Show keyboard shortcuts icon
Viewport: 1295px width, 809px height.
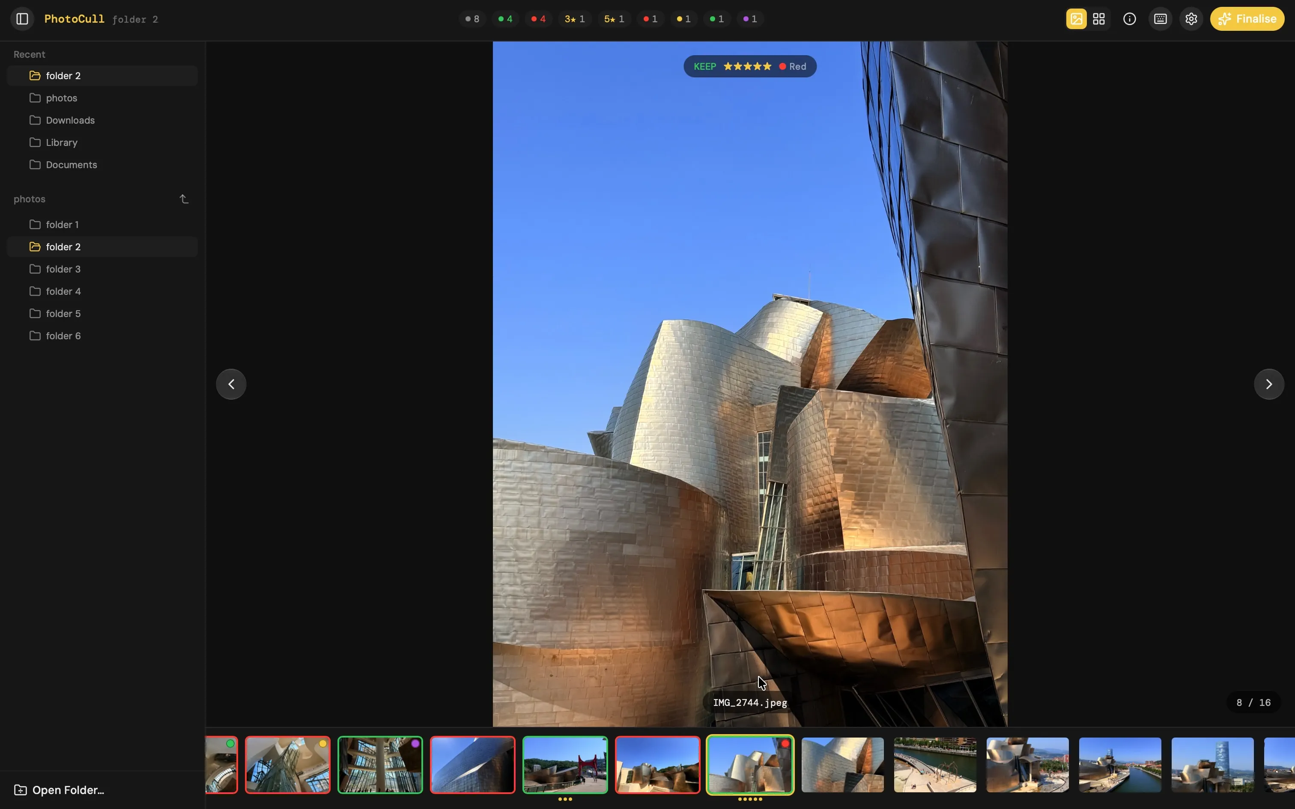(x=1160, y=19)
